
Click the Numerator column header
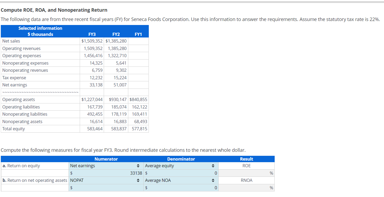click(106, 159)
